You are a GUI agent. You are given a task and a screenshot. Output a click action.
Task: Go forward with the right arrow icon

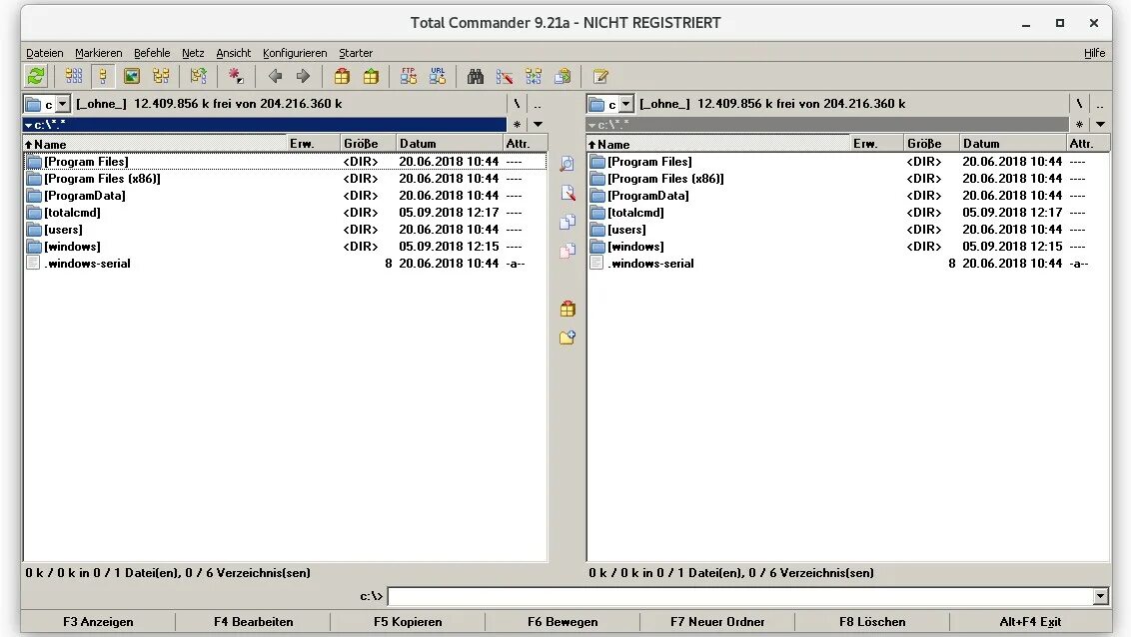[303, 76]
